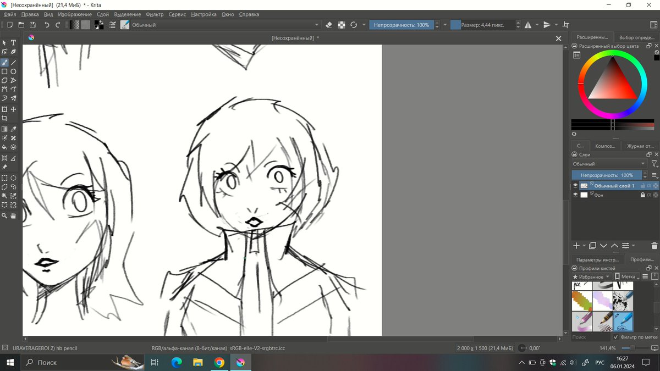Viewport: 660px width, 371px height.
Task: Select the Rectangular Selection tool
Action: [4, 178]
